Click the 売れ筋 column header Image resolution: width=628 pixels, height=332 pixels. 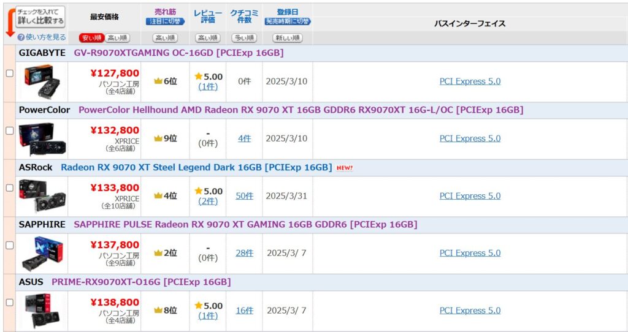point(165,12)
